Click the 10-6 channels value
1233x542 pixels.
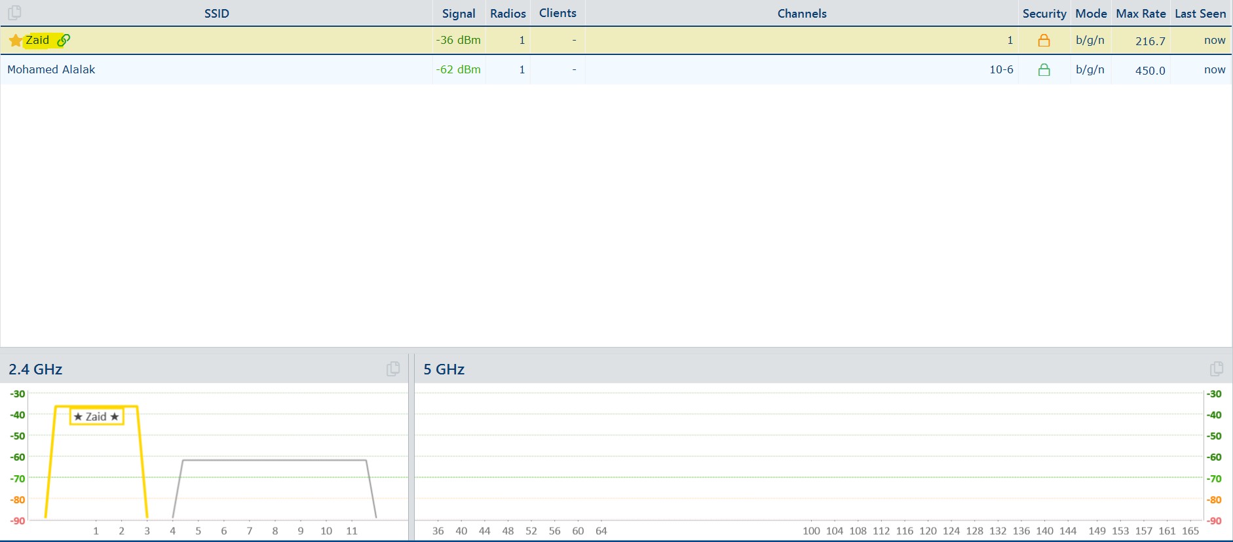coord(1001,69)
